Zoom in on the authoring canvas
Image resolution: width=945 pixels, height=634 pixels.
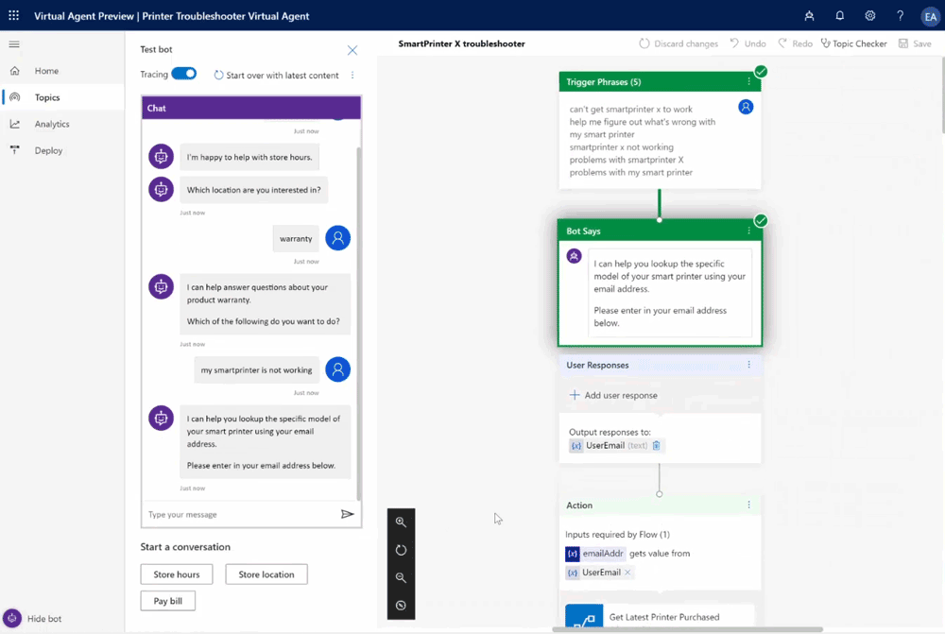coord(401,522)
